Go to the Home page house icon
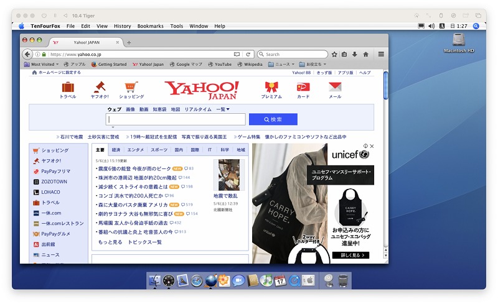Screen dimensions: 498x304 (366, 54)
